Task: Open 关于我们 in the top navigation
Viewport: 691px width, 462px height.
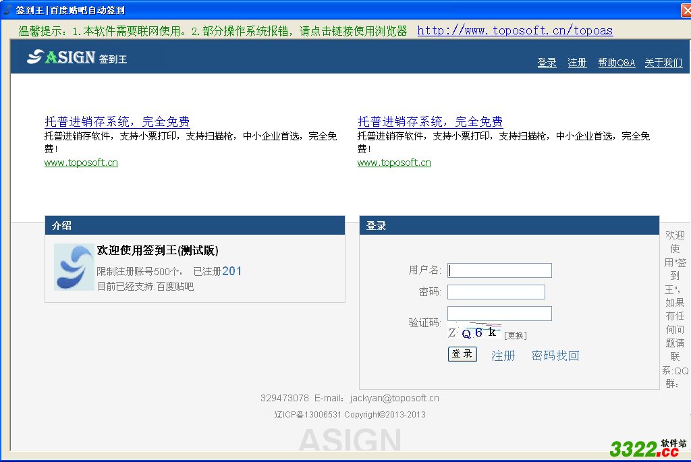Action: (x=663, y=63)
